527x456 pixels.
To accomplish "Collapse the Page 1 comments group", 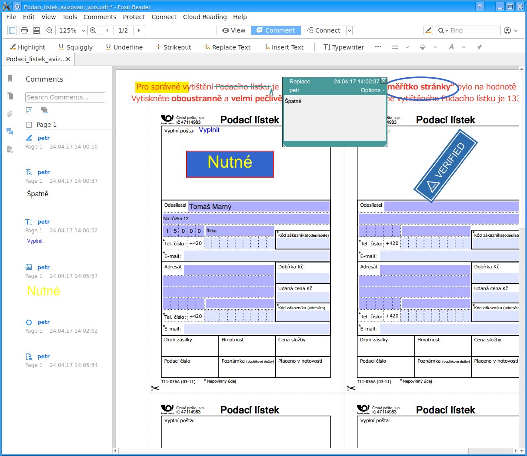I will [x=29, y=125].
